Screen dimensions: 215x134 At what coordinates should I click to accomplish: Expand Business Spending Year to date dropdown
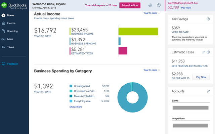click(x=152, y=70)
